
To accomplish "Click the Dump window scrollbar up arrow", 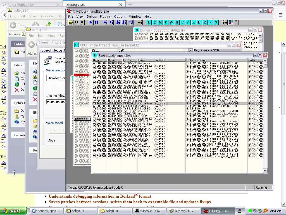I will [260, 35].
